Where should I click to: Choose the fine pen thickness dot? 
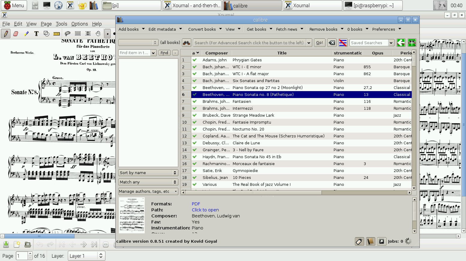click(x=107, y=34)
